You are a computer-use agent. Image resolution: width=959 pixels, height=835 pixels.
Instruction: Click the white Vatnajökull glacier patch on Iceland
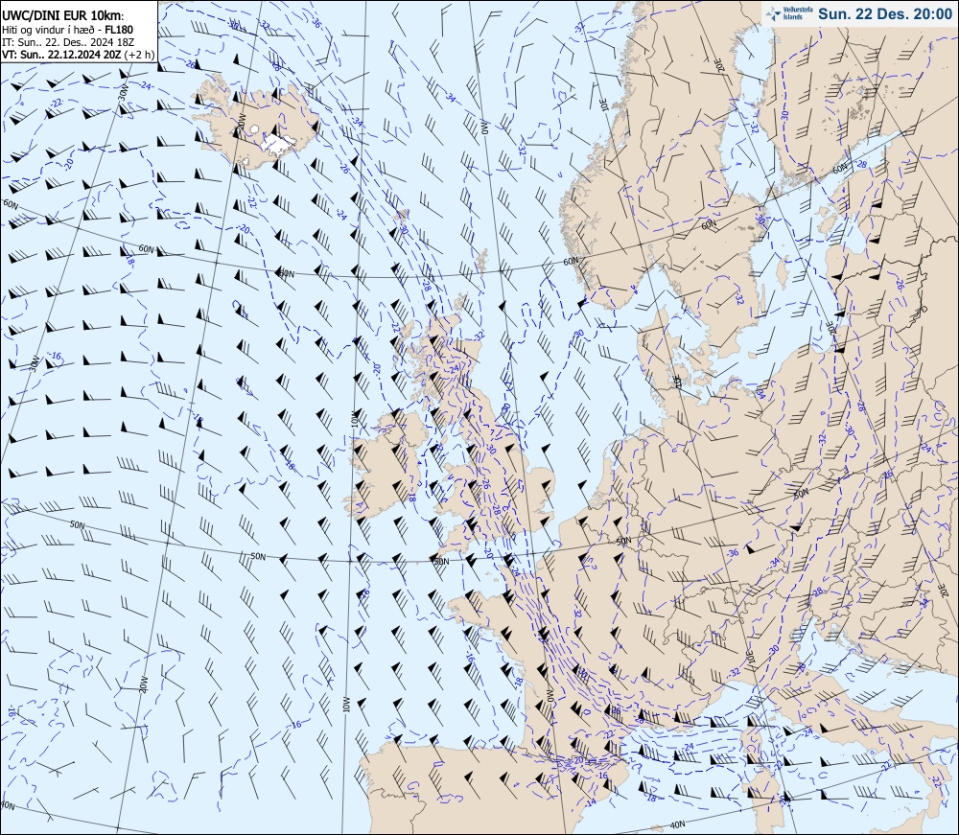pos(277,144)
